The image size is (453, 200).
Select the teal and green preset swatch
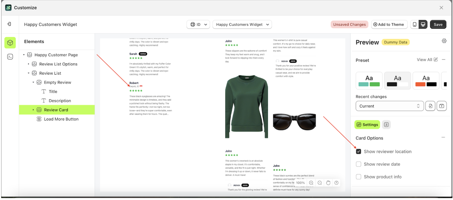click(369, 81)
